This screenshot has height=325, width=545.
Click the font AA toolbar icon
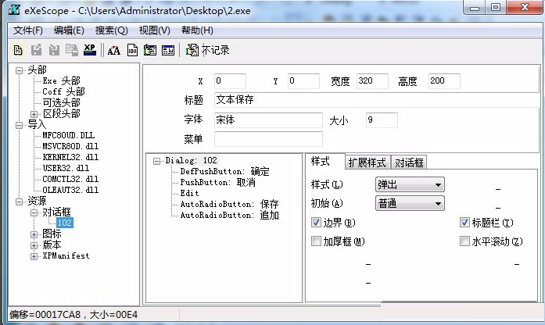(x=114, y=51)
